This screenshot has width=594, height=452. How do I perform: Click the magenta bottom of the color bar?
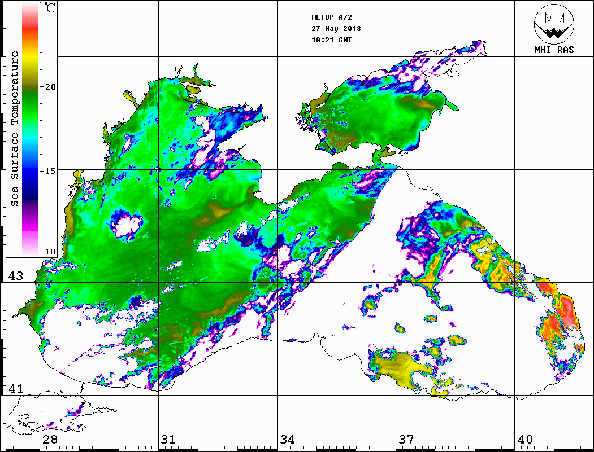pyautogui.click(x=30, y=231)
